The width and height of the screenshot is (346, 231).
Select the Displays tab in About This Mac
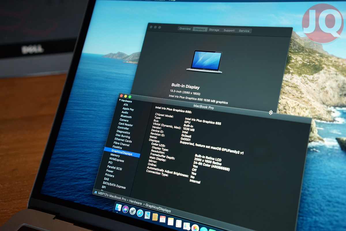click(200, 29)
